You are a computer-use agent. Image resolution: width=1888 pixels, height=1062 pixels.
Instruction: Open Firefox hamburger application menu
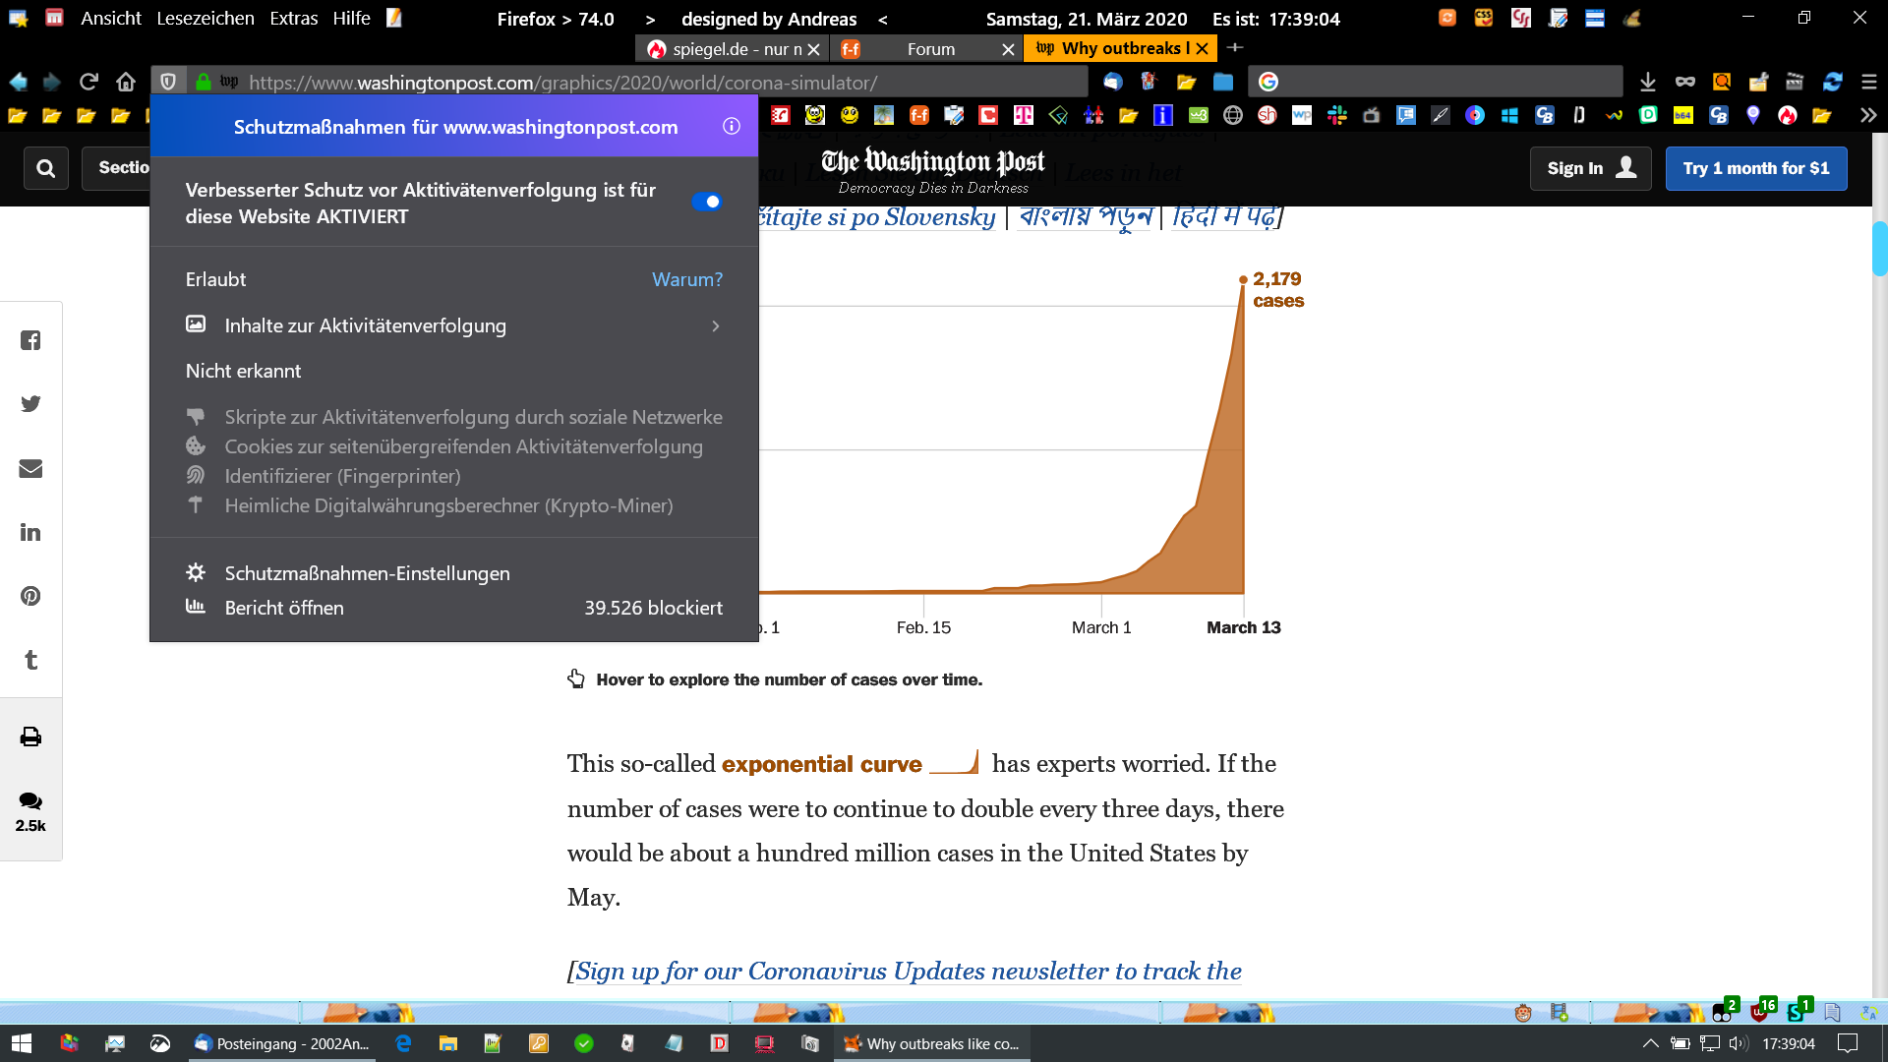click(1868, 82)
